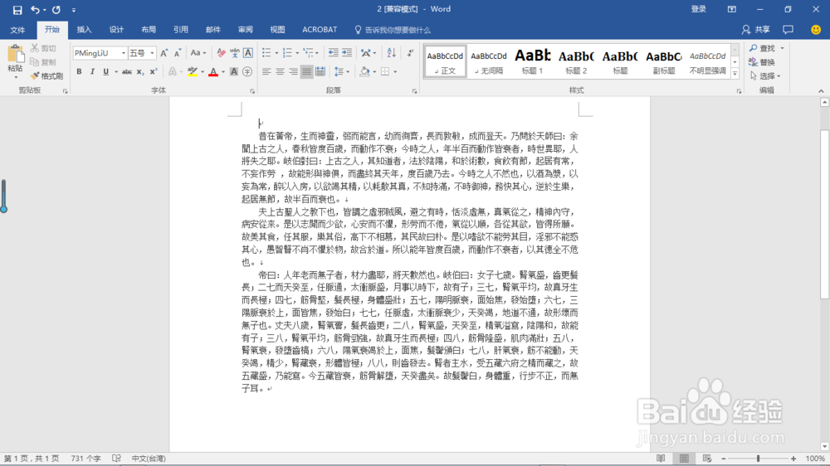Image resolution: width=830 pixels, height=466 pixels.
Task: Adjust the zoom slider handle
Action: coord(758,459)
